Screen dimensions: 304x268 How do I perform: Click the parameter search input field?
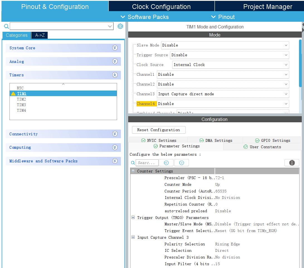pyautogui.click(x=147, y=163)
